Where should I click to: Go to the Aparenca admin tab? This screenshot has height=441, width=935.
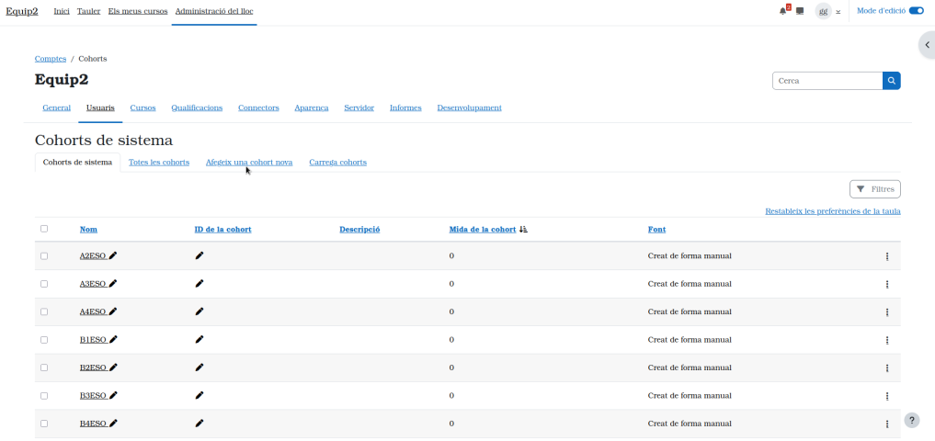pos(312,107)
